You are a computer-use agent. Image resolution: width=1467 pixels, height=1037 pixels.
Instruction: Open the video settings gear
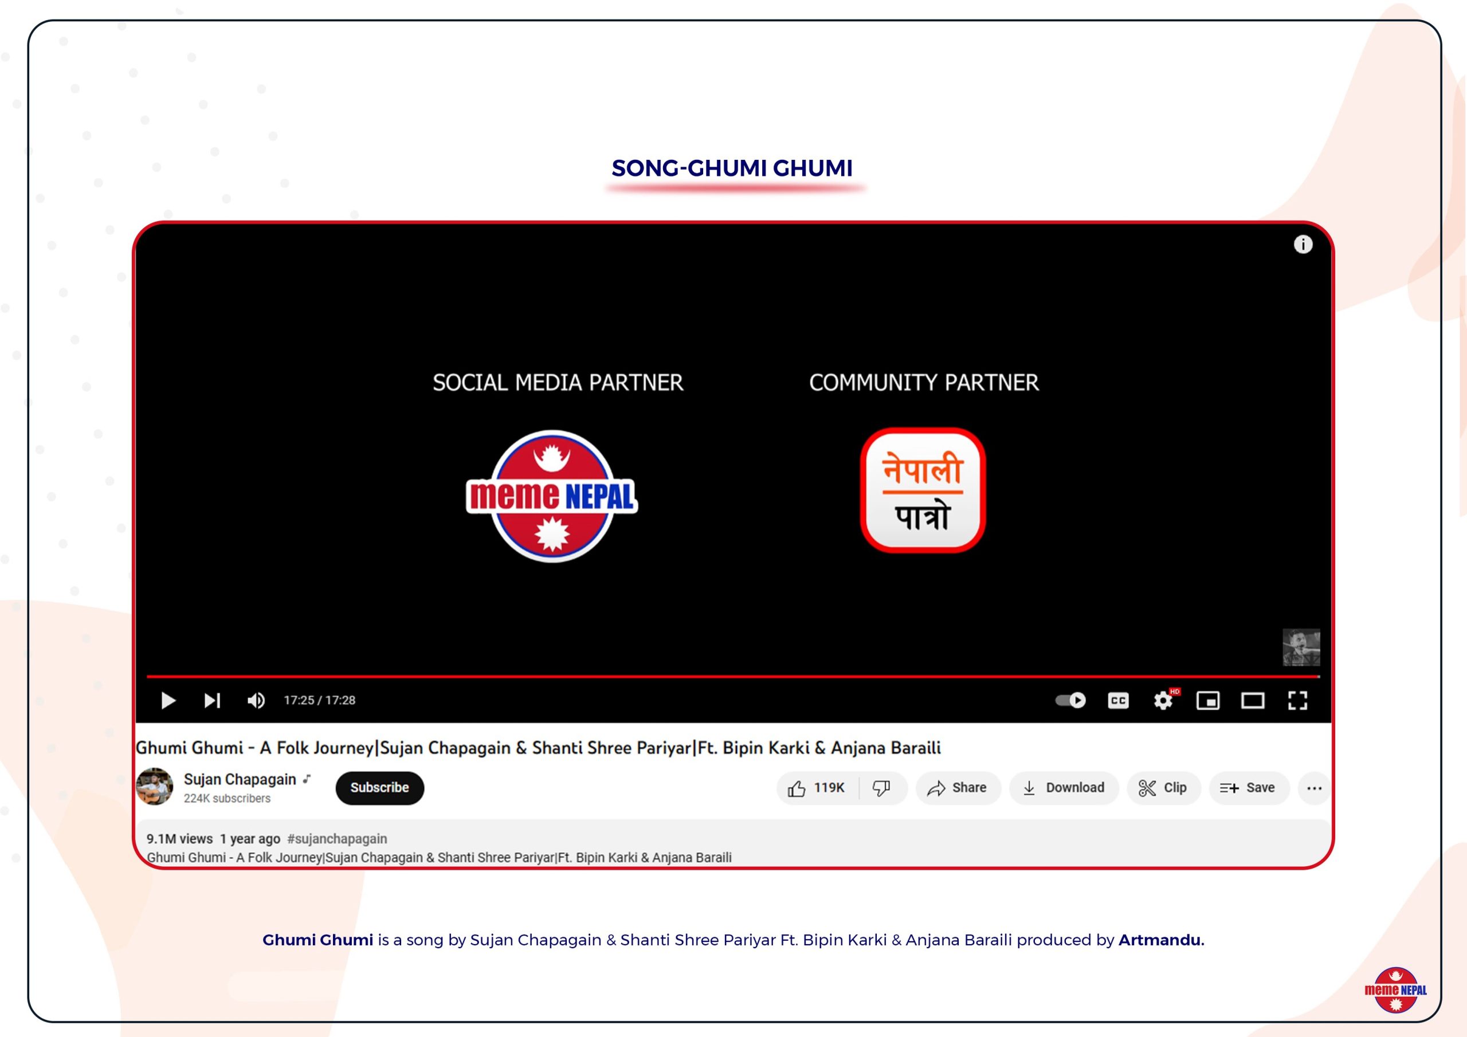click(x=1163, y=701)
